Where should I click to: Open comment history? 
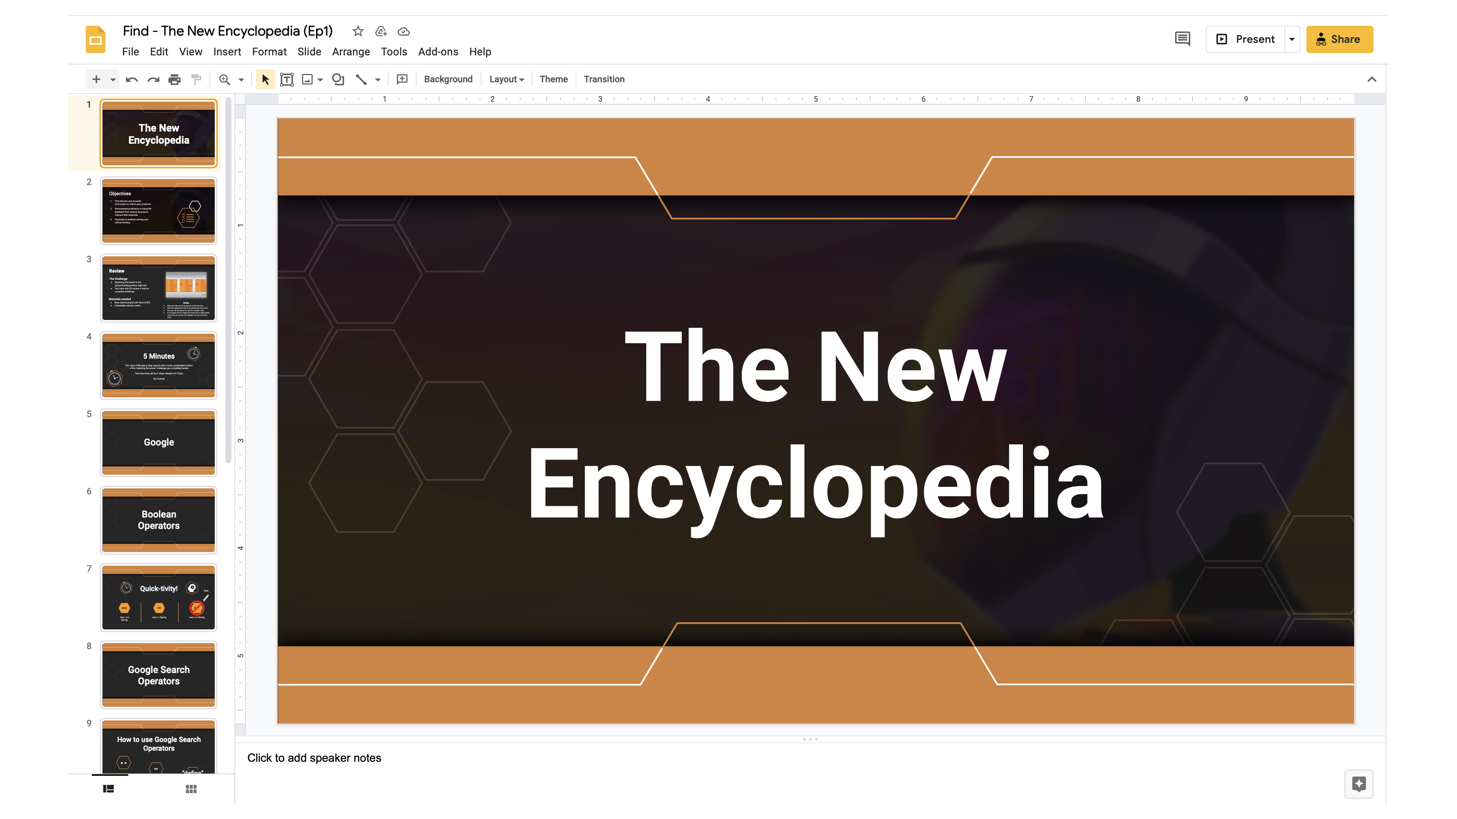(x=1182, y=39)
